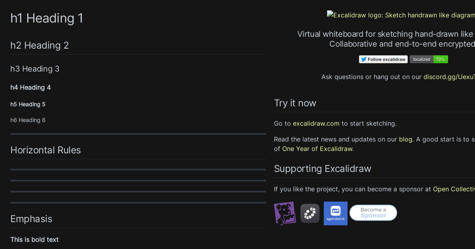This screenshot has height=249, width=475.
Task: Click the link icon inside the agendalink tile
Action: pos(335,209)
